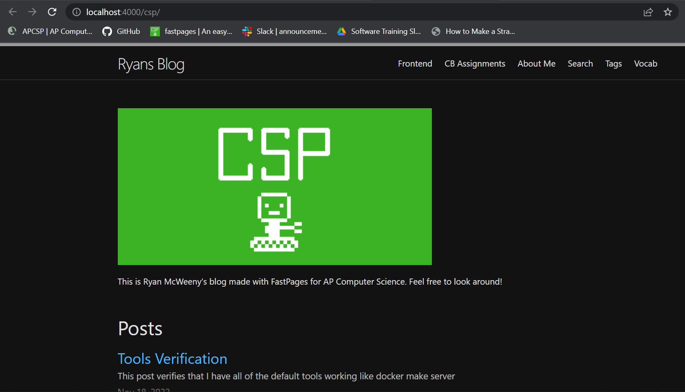Open the Tools Verification post
This screenshot has height=392, width=685.
[x=172, y=359]
